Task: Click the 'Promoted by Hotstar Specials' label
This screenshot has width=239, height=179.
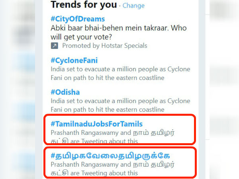Action: (x=104, y=46)
